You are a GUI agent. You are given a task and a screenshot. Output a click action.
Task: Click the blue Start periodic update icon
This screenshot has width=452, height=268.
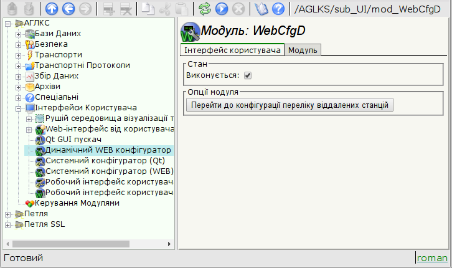[x=221, y=9]
